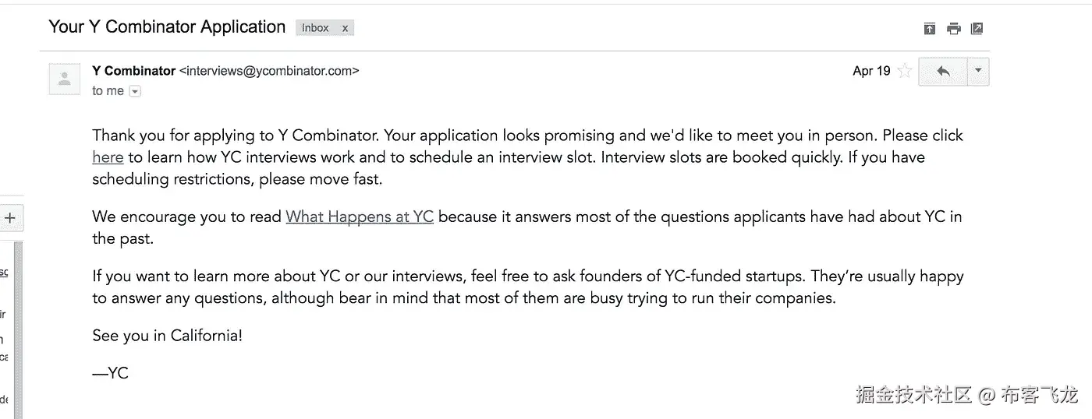1092x419 pixels.
Task: Open the More options dropdown beside Reply
Action: (978, 72)
